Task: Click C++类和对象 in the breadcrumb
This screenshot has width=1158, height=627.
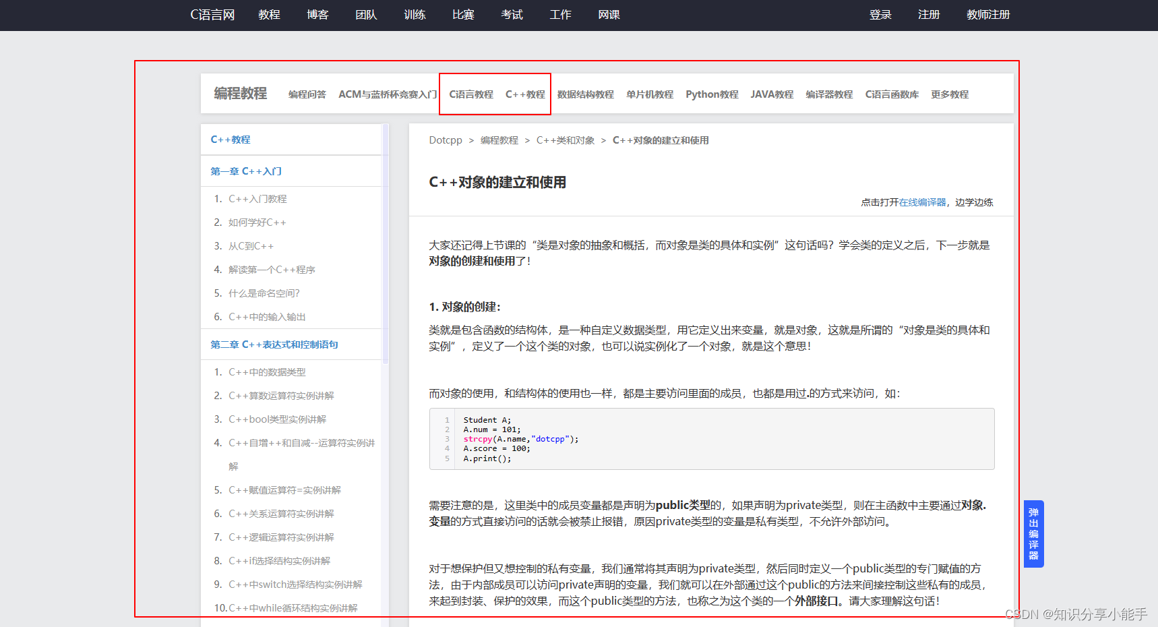Action: pos(566,140)
